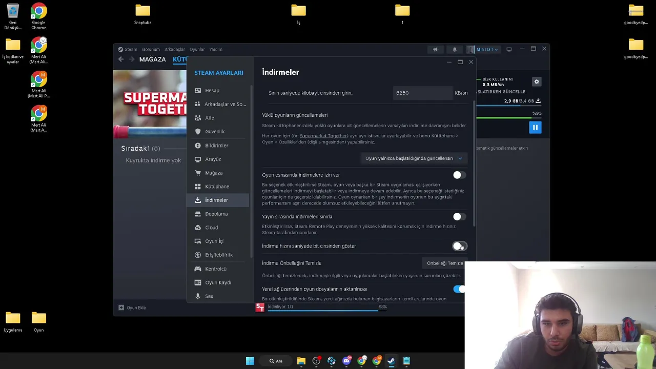The image size is (656, 369).
Task: Open the Görünüm menu
Action: click(x=151, y=50)
